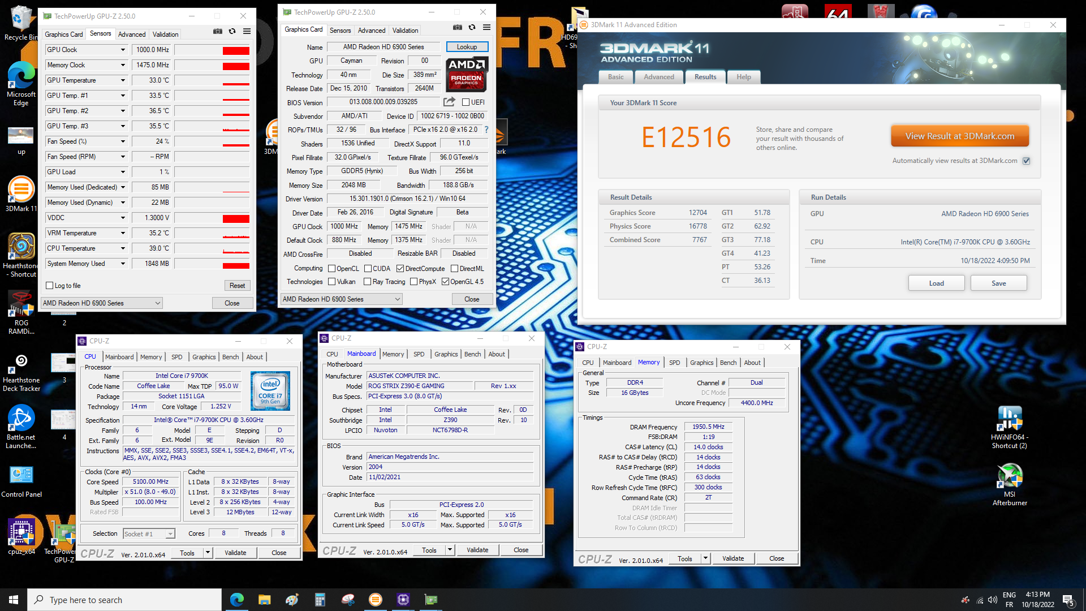Open Edge browser from the taskbar
This screenshot has width=1086, height=611.
tap(236, 600)
